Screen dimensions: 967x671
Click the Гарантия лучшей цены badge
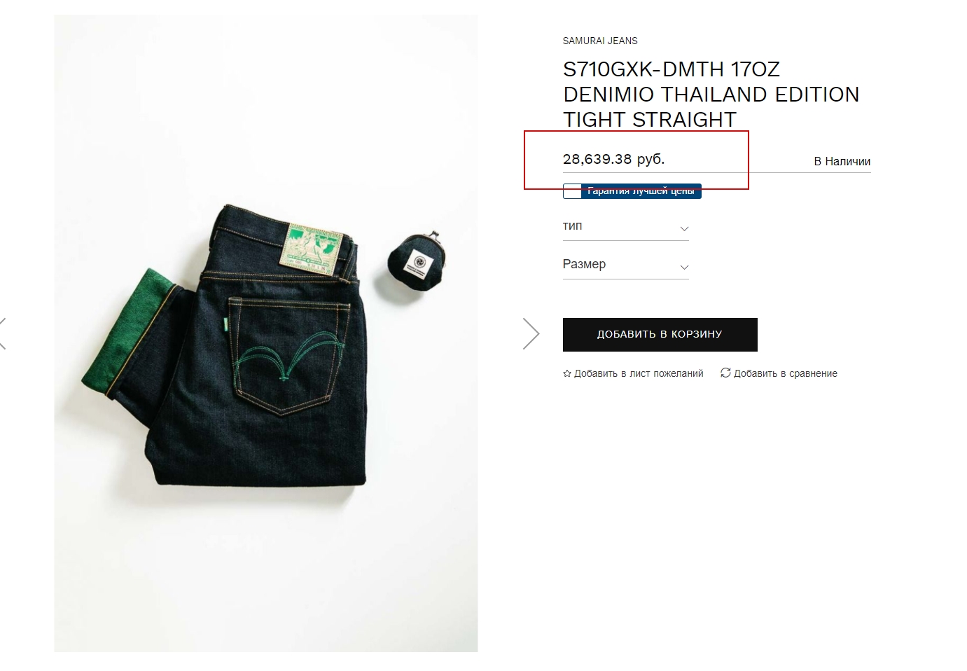(x=632, y=191)
